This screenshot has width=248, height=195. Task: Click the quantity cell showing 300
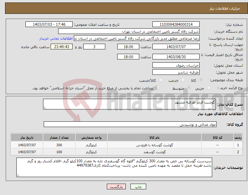(59, 145)
